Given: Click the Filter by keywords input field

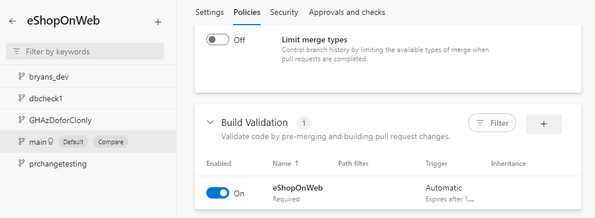Looking at the screenshot, I should pos(85,51).
